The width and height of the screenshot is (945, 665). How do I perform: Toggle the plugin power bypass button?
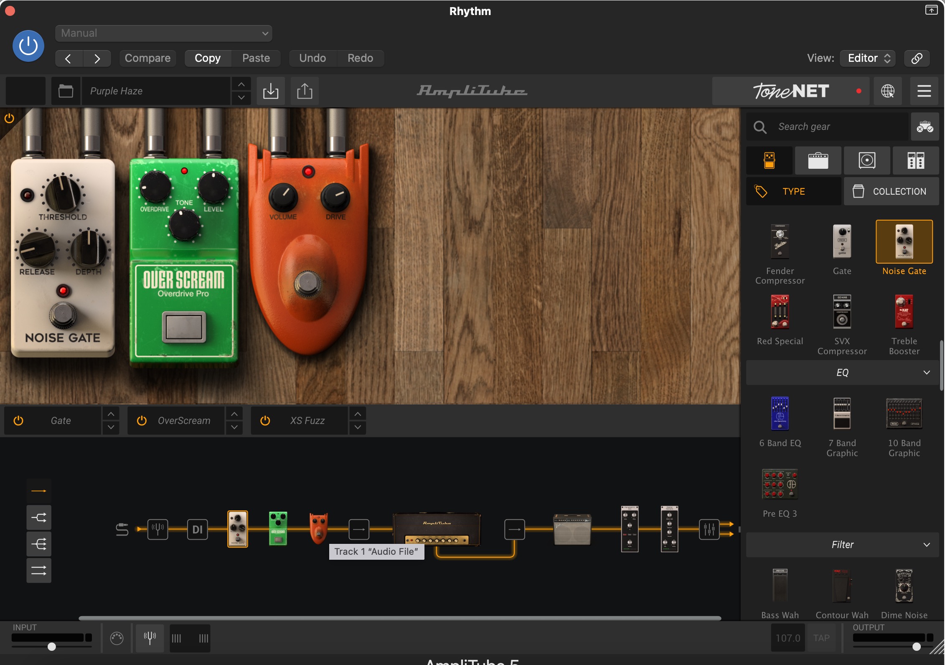pyautogui.click(x=28, y=46)
